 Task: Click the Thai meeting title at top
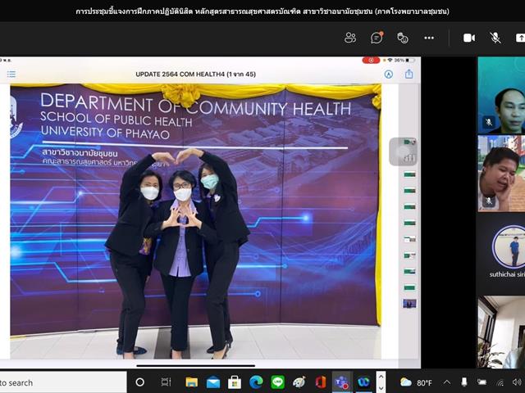[262, 11]
